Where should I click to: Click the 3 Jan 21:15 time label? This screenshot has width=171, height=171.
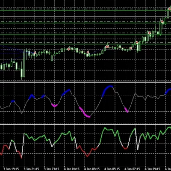pyautogui.click(x=31, y=169)
